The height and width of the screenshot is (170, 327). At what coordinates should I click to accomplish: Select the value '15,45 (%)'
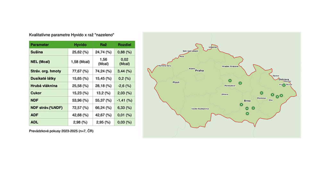(x=104, y=79)
